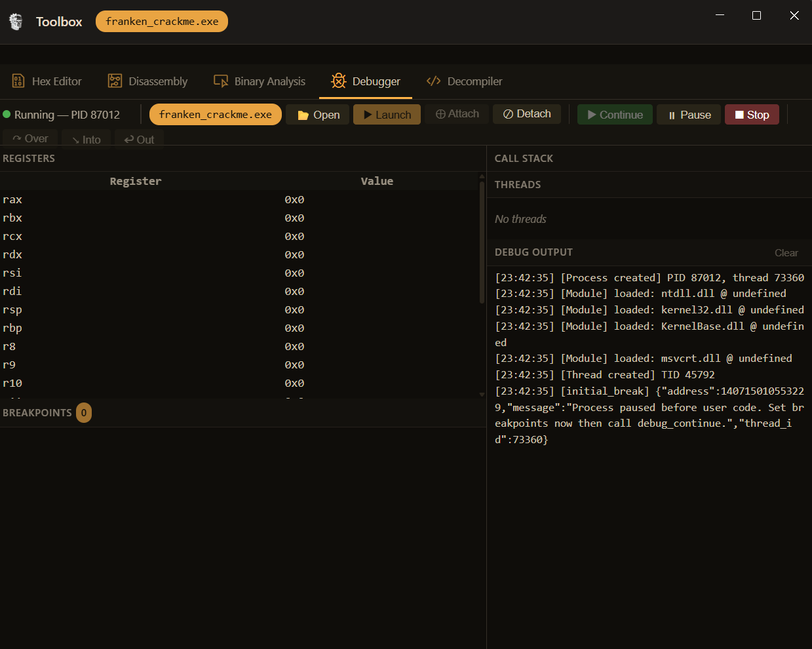The width and height of the screenshot is (812, 649).
Task: Select the r9 register row
Action: 239,364
